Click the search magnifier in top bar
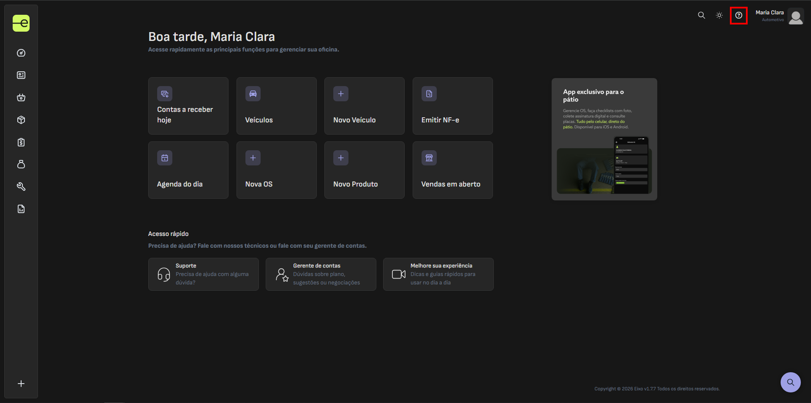Image resolution: width=811 pixels, height=403 pixels. (x=701, y=15)
